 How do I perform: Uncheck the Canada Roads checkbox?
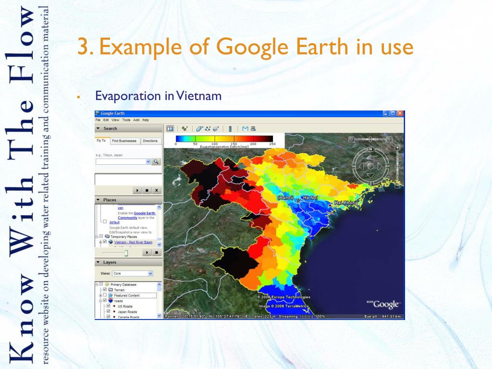[x=109, y=317]
